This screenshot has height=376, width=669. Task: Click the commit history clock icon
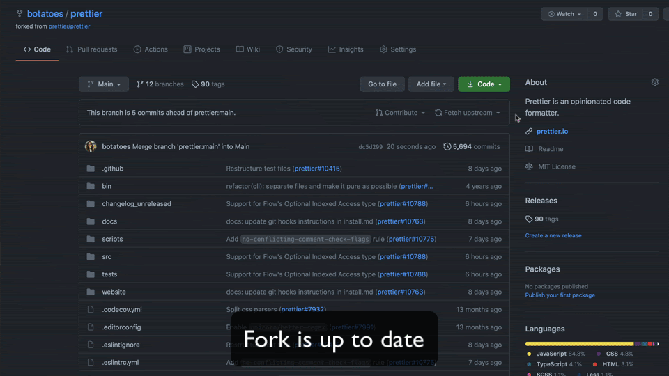pyautogui.click(x=447, y=146)
